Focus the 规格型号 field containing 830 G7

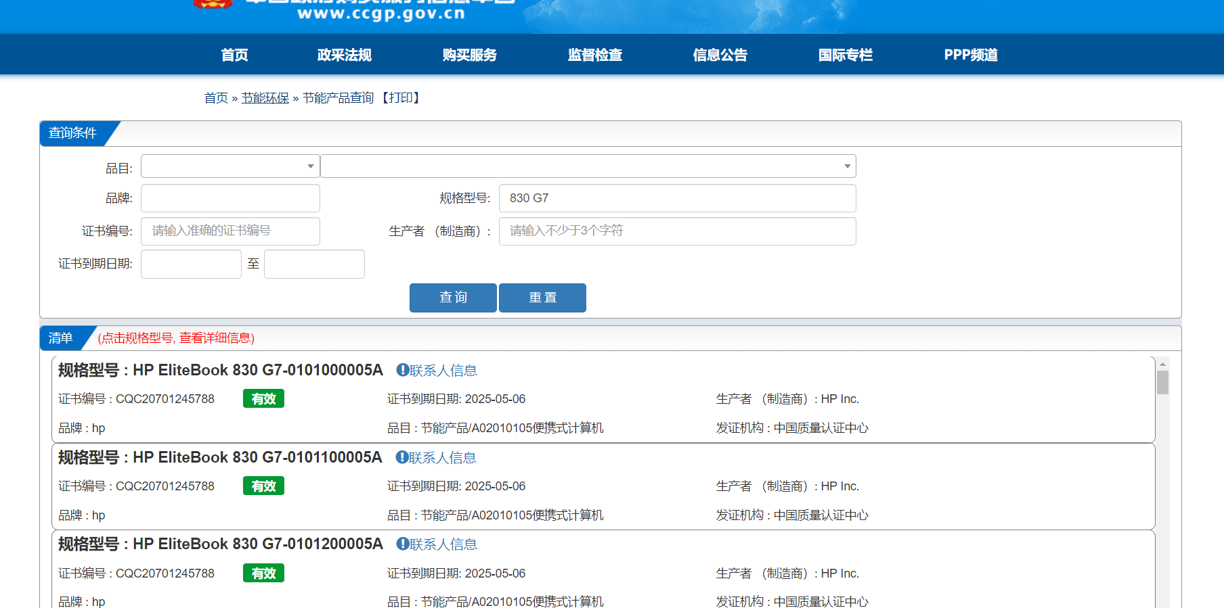pyautogui.click(x=678, y=198)
